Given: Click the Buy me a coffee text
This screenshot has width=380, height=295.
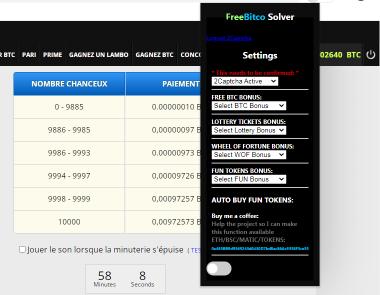Looking at the screenshot, I should pos(235,215).
